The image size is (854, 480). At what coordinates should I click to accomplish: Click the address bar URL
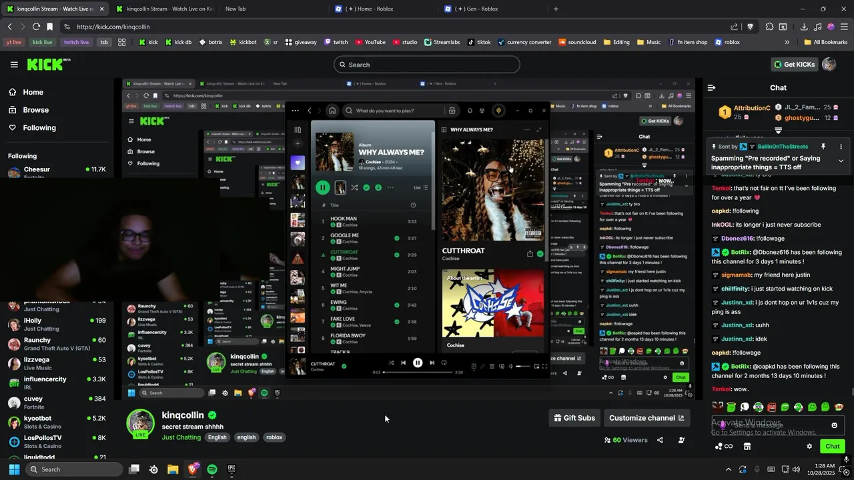point(113,27)
